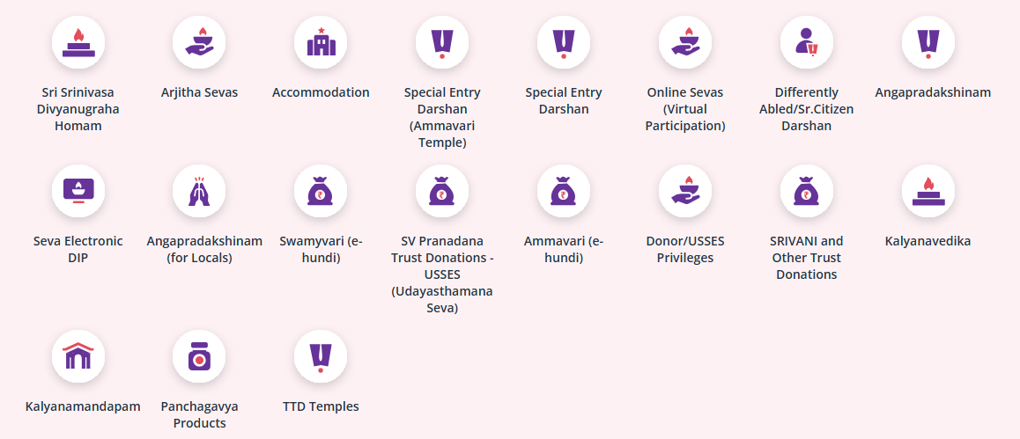Viewport: 1020px width, 439px height.
Task: Open the Kalyanavedika text label
Action: click(928, 242)
